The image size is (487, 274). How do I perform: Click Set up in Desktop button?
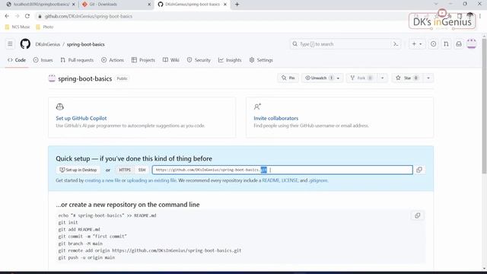pos(78,170)
